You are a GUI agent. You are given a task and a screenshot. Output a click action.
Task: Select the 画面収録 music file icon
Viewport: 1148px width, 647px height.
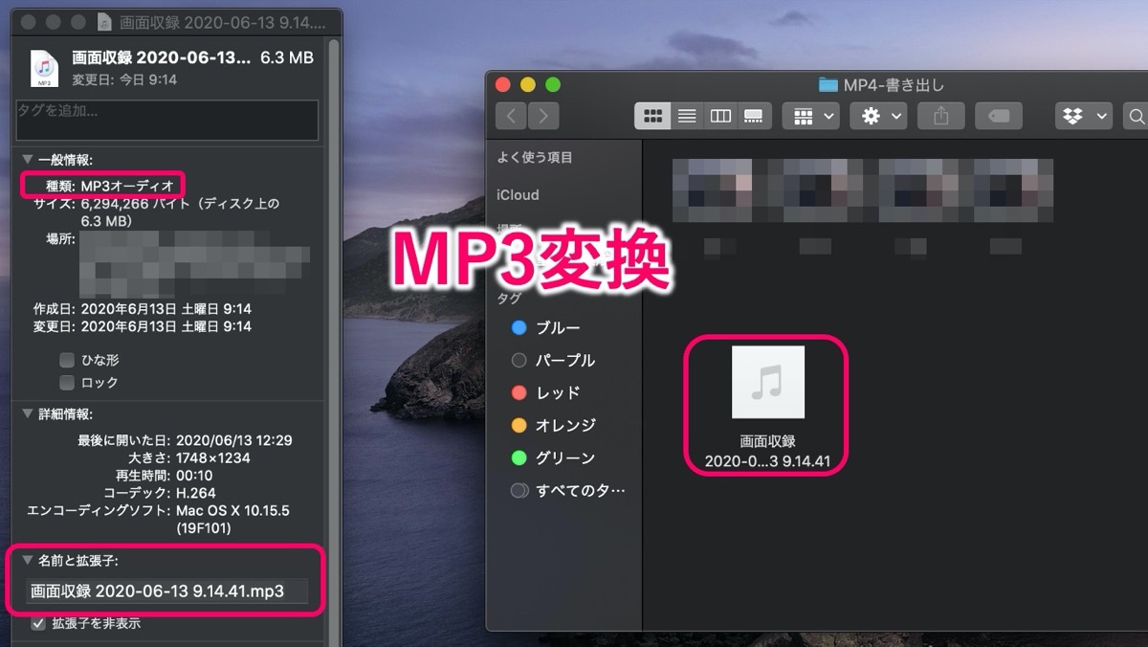click(x=767, y=382)
